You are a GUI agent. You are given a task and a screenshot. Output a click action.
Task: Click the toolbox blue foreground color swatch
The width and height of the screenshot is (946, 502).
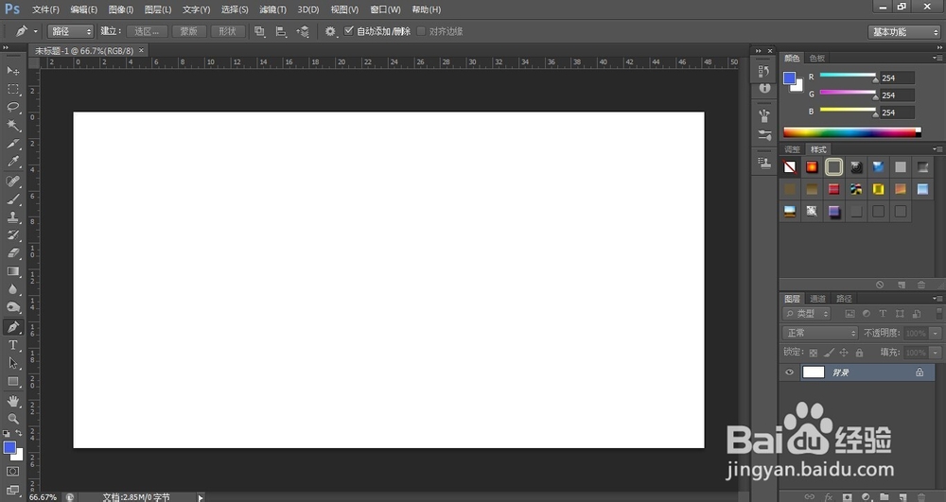click(x=9, y=448)
